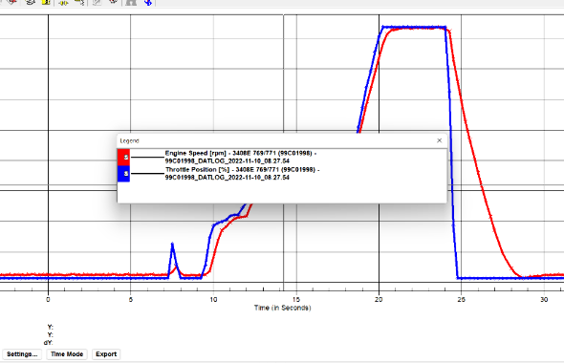This screenshot has height=363, width=564.
Task: Toggle the Throttle Position [%] legend checkbox
Action: click(x=126, y=174)
